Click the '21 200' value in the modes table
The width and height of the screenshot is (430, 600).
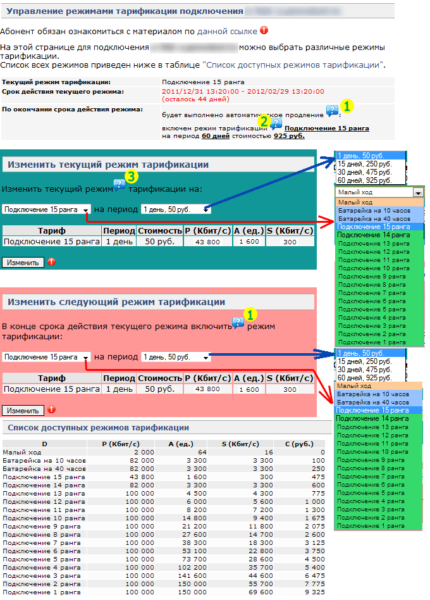point(195,526)
